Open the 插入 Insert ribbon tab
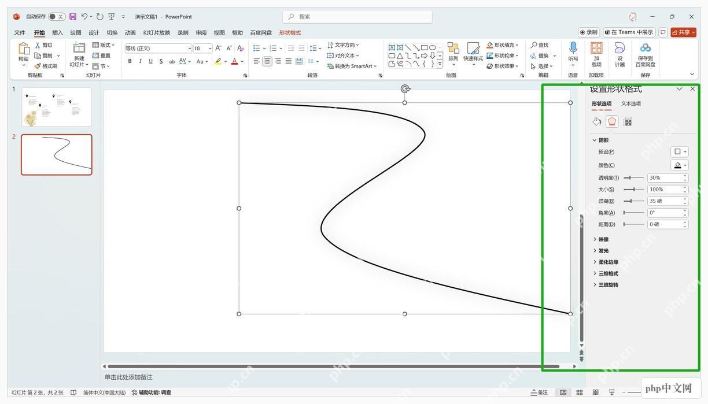Image resolution: width=708 pixels, height=404 pixels. (x=57, y=33)
